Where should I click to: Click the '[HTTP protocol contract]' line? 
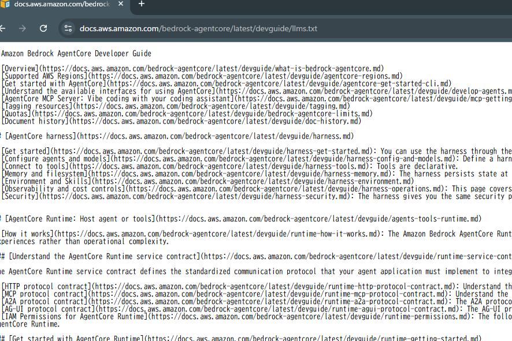[257, 287]
